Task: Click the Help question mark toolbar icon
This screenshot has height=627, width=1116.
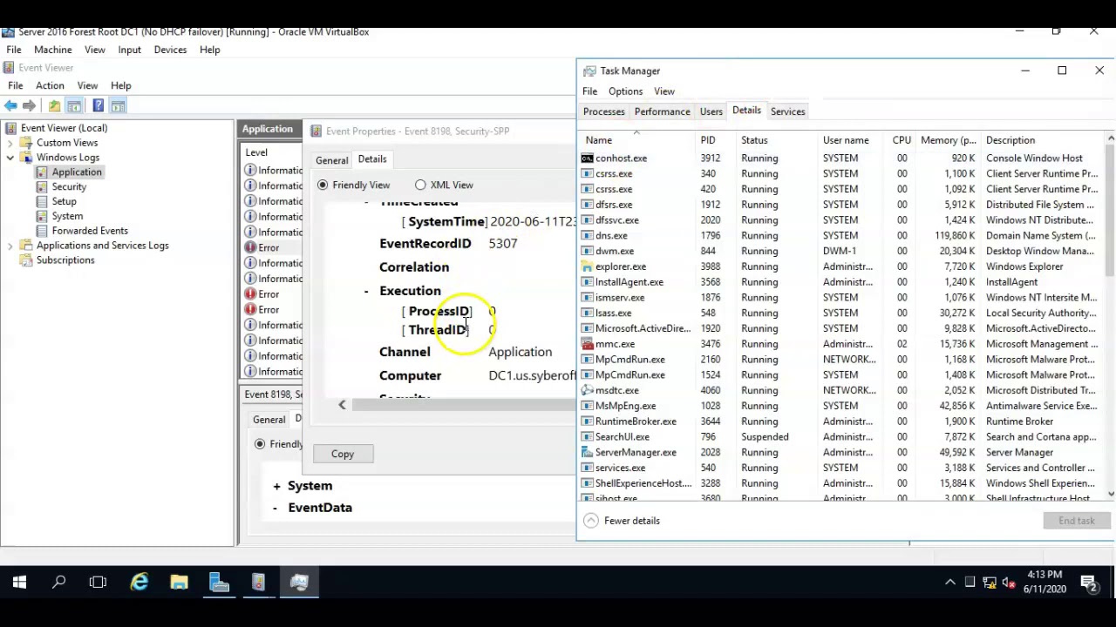Action: tap(98, 105)
